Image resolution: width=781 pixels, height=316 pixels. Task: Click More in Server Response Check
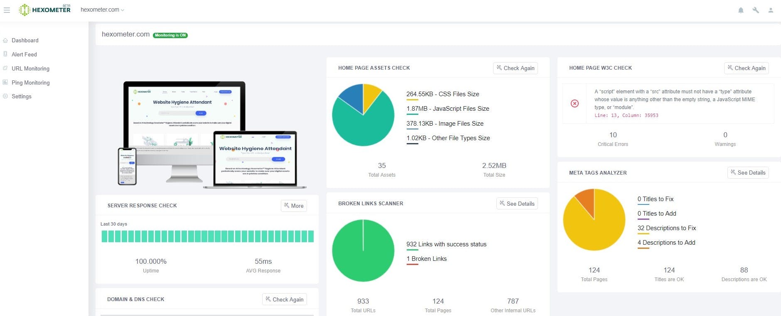294,206
